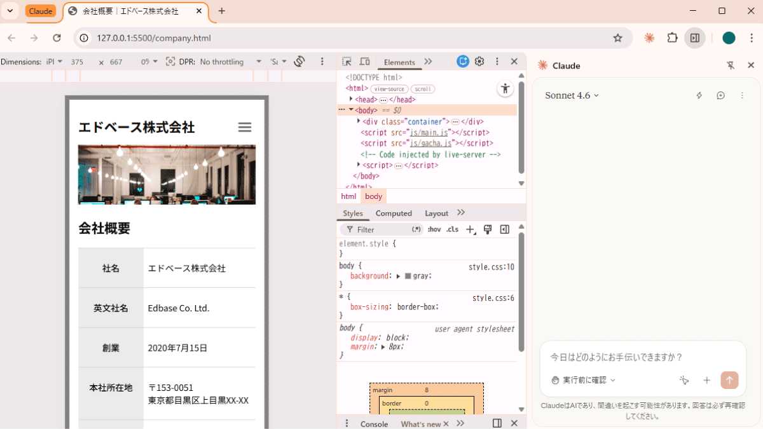Image resolution: width=763 pixels, height=429 pixels.
Task: Open the drawer three-dot menu
Action: coord(347,423)
